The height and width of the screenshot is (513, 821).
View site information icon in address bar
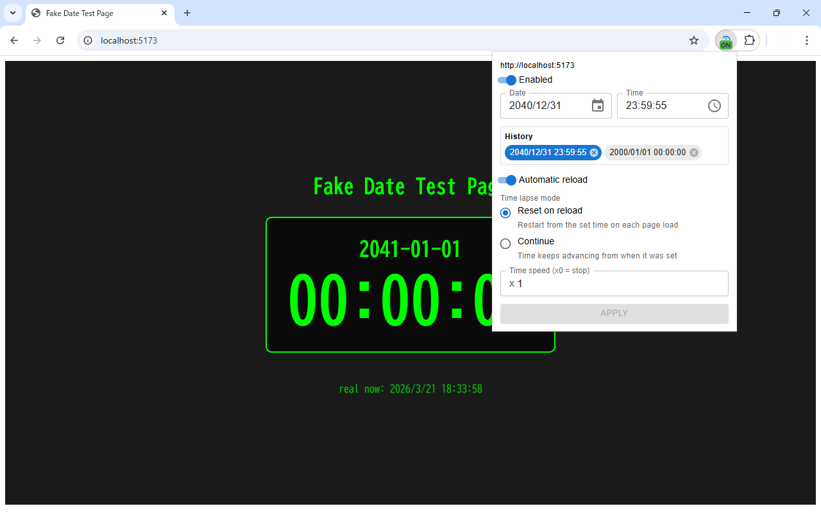(x=89, y=40)
